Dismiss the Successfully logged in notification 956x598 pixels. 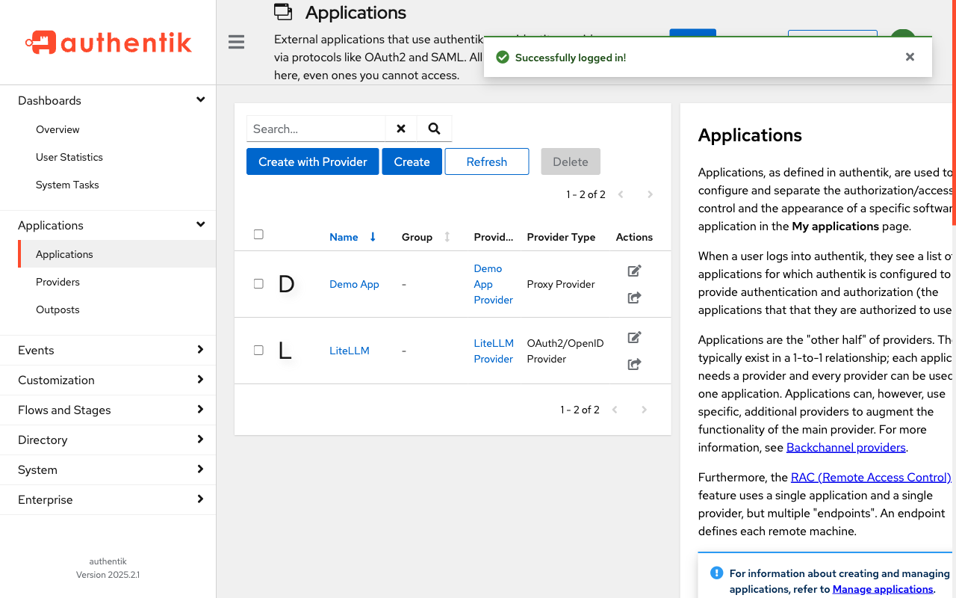click(910, 57)
